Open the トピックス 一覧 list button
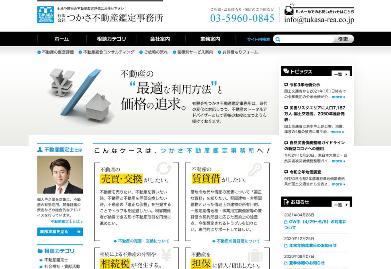Viewport: 391px width, 269px height. click(340, 74)
